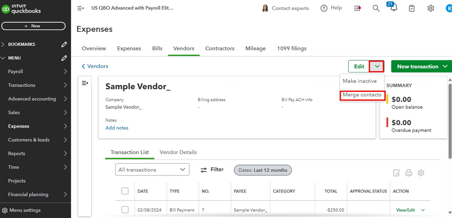
Task: Open the All transactions dropdown
Action: coord(153,170)
